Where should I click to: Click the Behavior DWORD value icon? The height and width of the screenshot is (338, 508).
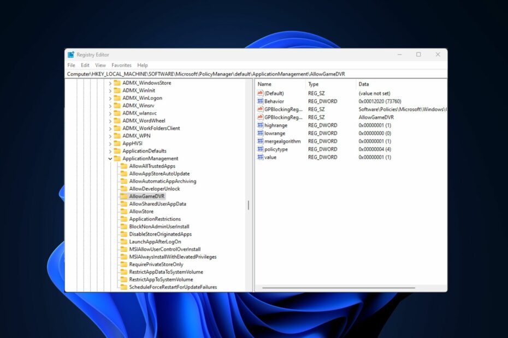coord(260,101)
